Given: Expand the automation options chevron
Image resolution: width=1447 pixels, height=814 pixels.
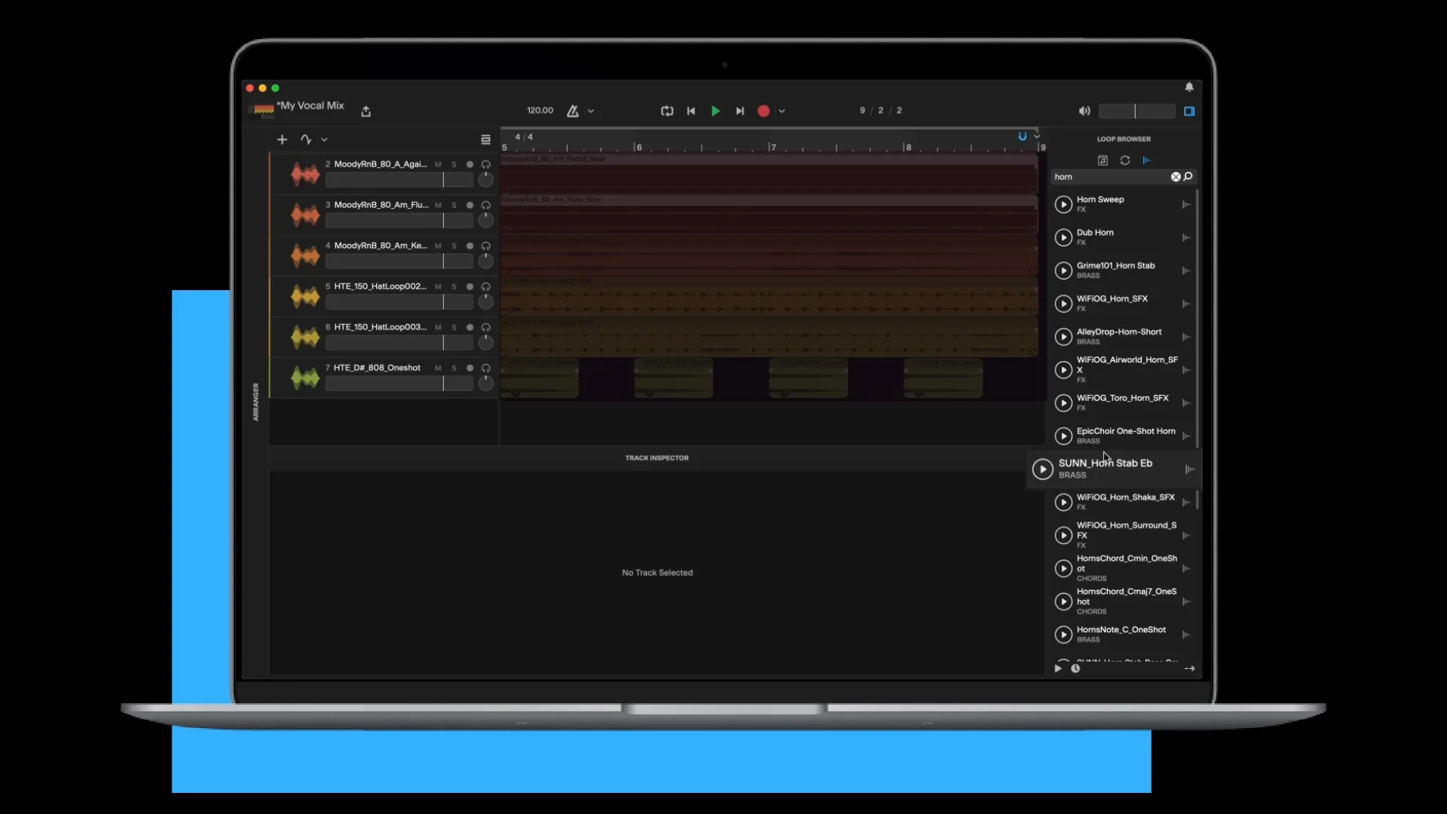Looking at the screenshot, I should pyautogui.click(x=324, y=139).
